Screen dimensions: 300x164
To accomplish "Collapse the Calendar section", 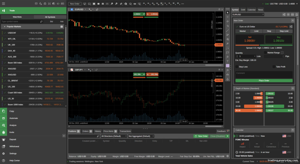I will pyautogui.click(x=292, y=130).
